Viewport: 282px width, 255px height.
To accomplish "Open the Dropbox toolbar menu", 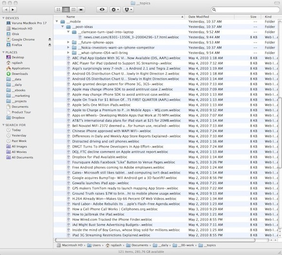I will click(128, 10).
